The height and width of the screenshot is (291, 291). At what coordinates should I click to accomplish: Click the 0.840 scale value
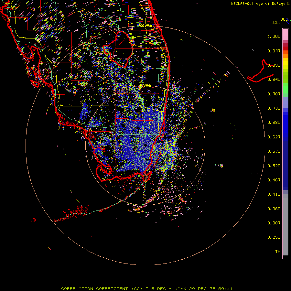[274, 80]
